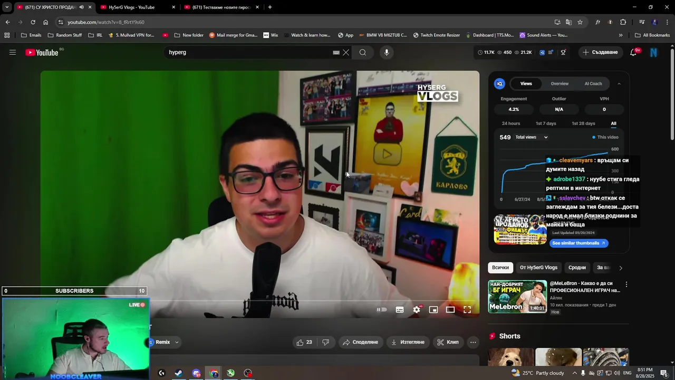Show hidden system tray icons
Viewport: 675px width, 380px height.
(575, 373)
